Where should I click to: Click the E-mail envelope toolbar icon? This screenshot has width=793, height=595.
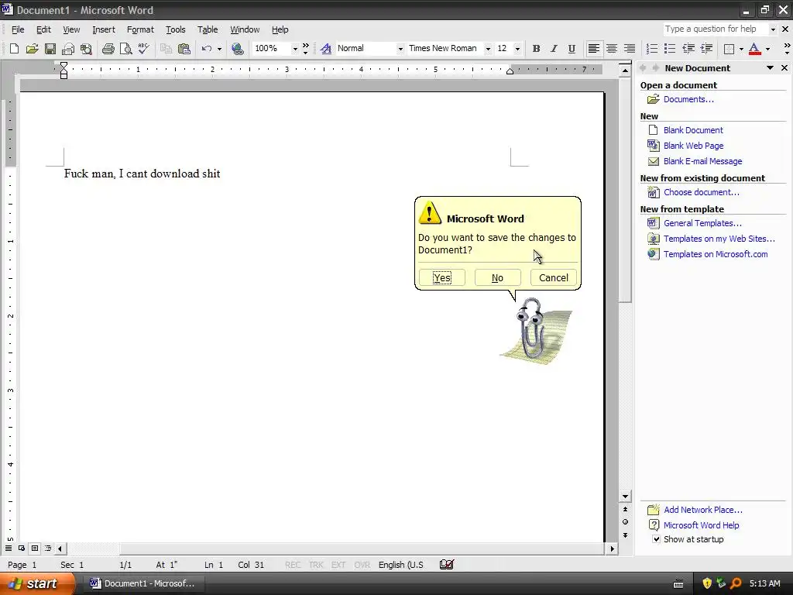coord(68,49)
